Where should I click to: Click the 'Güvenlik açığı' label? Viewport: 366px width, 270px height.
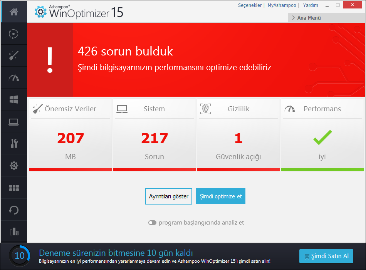click(238, 157)
